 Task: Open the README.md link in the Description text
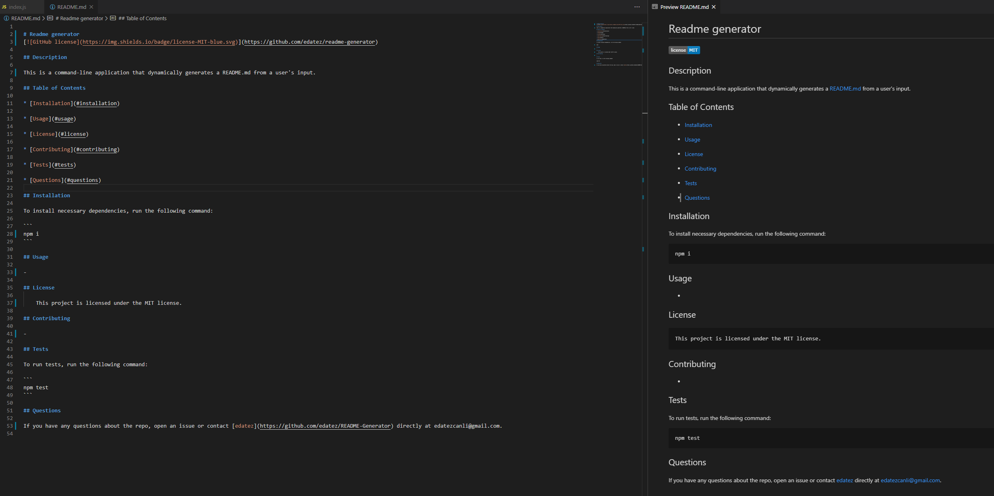(845, 89)
